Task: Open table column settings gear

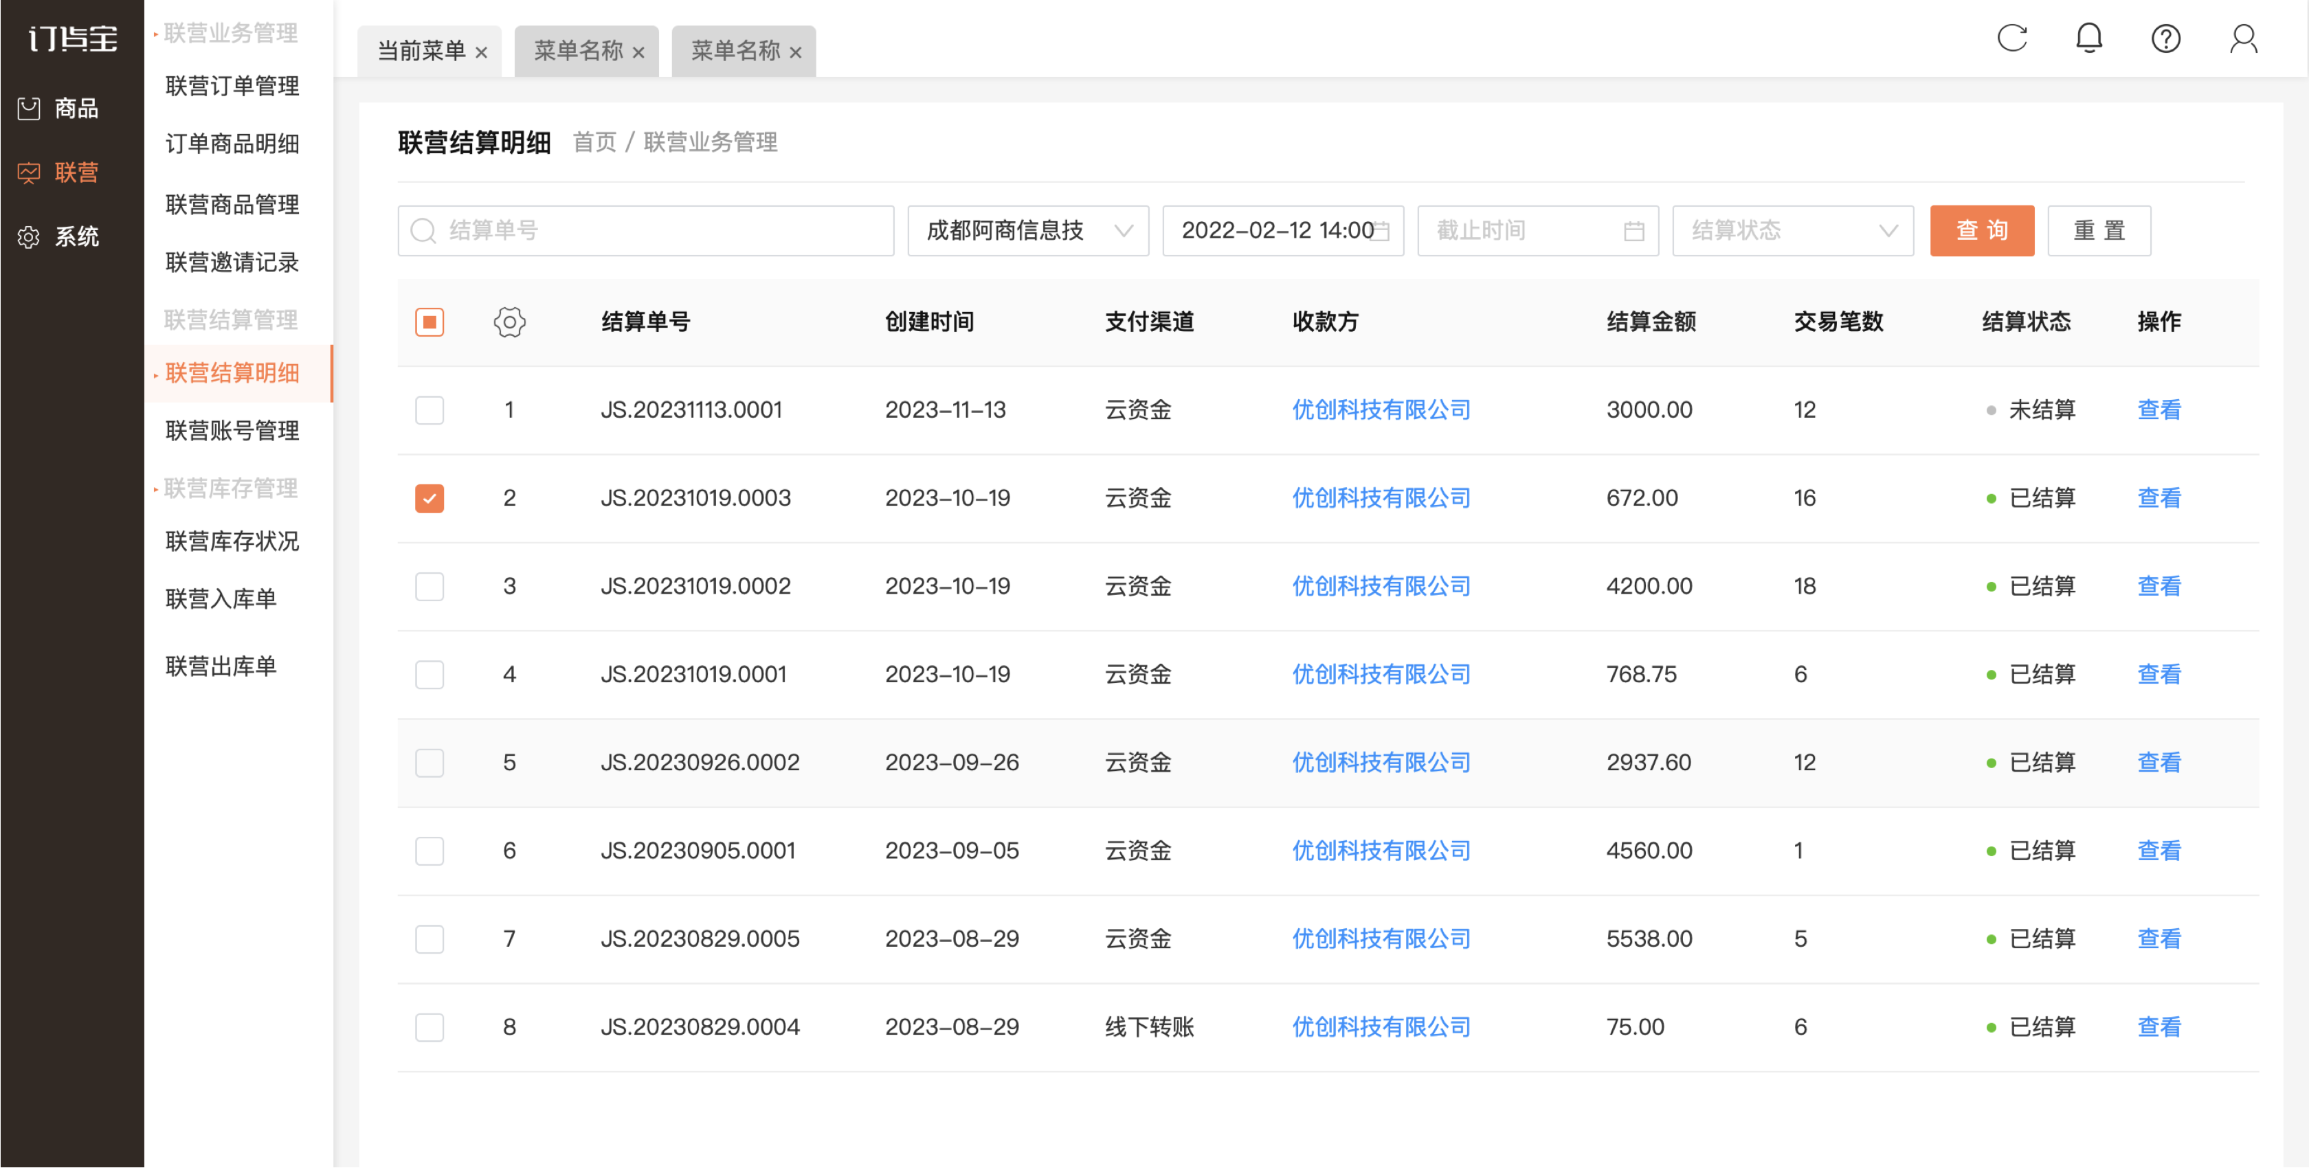Action: (509, 322)
